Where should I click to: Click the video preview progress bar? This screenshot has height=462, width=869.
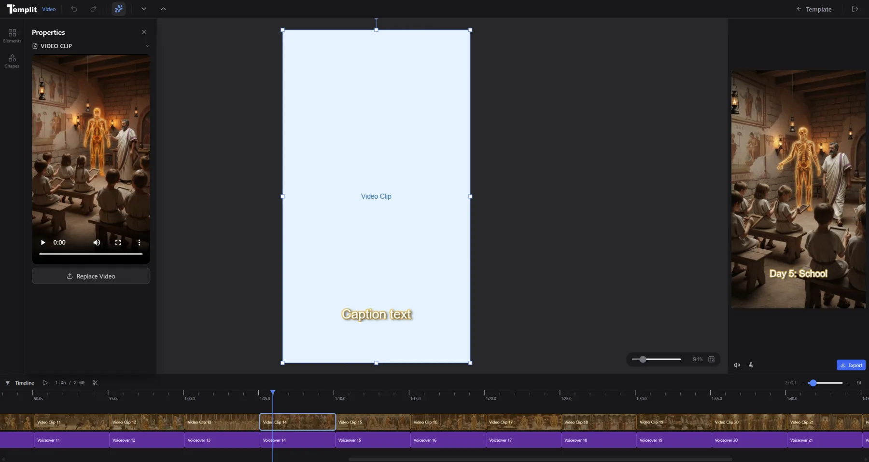[91, 254]
